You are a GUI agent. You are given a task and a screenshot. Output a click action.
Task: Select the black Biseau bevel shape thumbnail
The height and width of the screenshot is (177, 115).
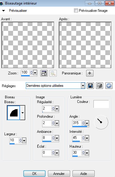point(13,113)
